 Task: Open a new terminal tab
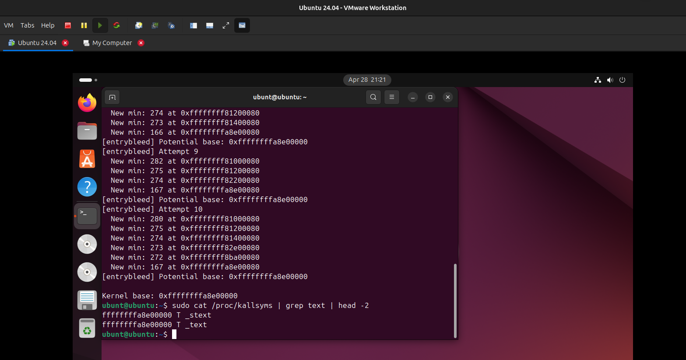point(112,97)
